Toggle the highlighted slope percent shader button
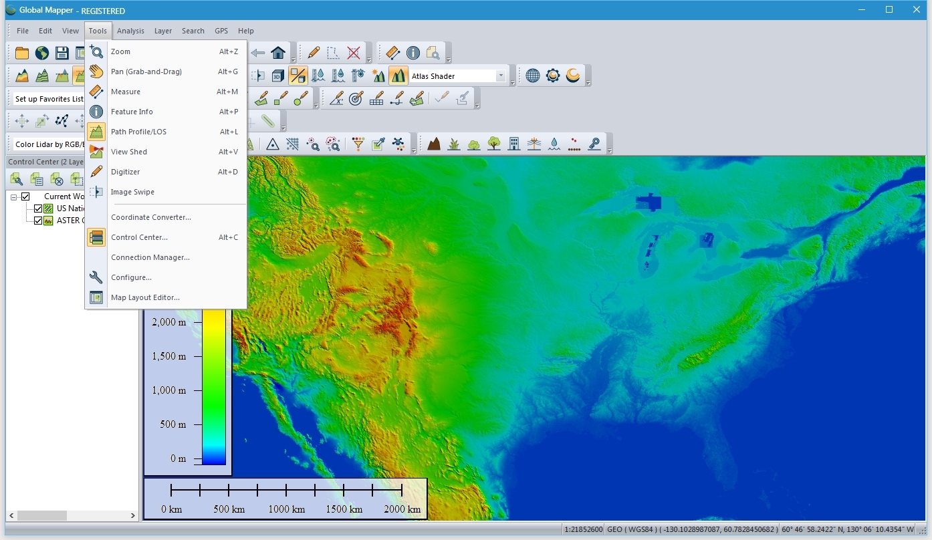The height and width of the screenshot is (540, 932). point(298,76)
